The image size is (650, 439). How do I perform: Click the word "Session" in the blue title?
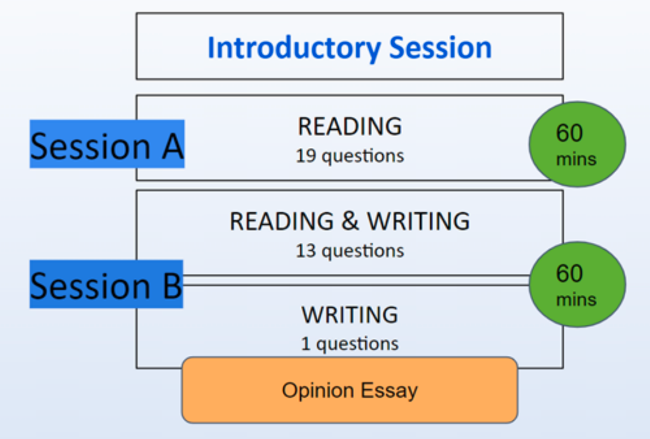tap(441, 48)
